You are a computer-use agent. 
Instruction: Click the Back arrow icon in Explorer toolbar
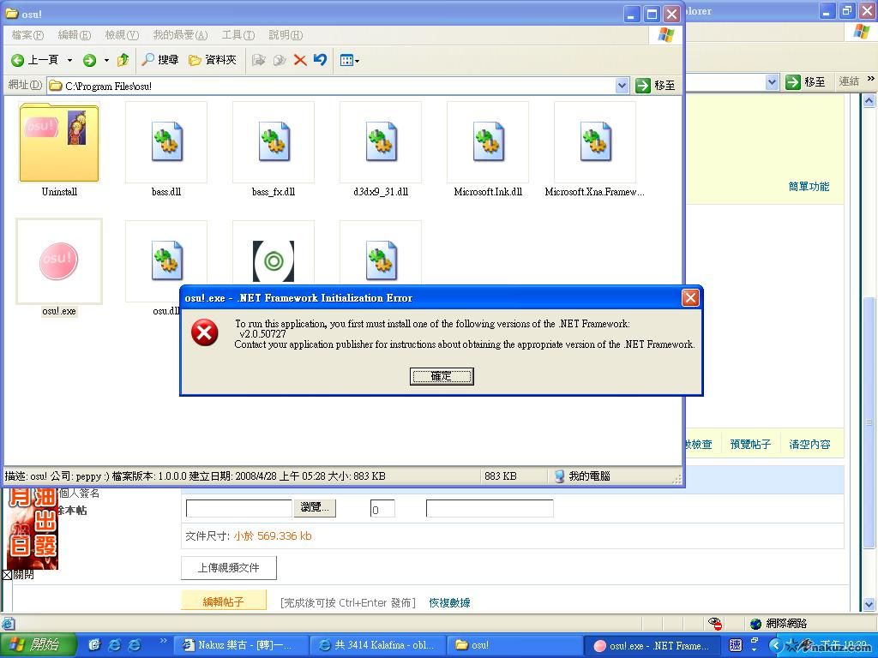[17, 60]
